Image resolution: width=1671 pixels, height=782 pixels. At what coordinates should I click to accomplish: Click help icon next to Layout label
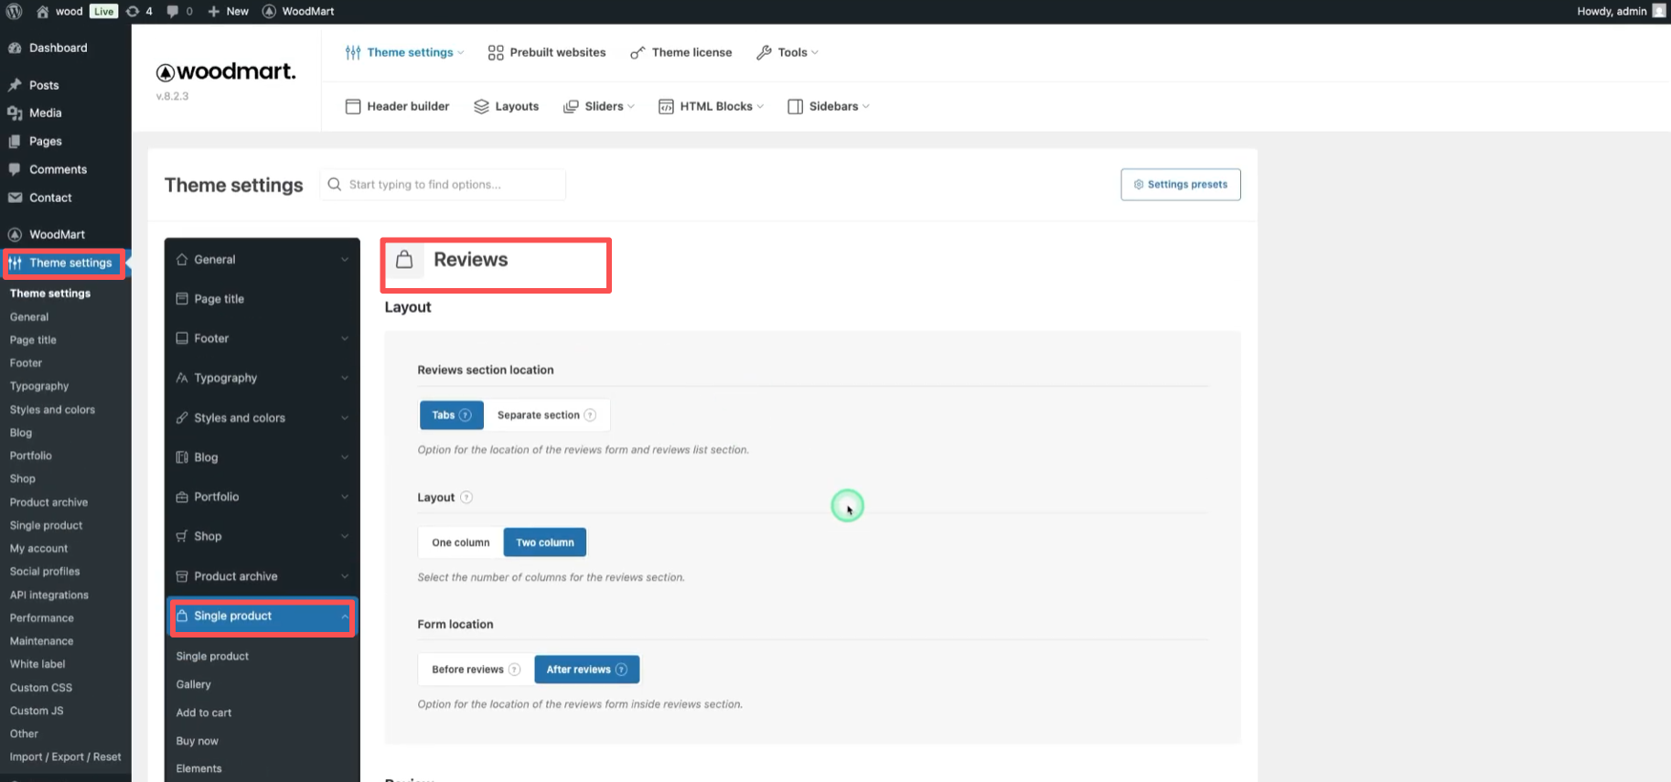click(466, 498)
